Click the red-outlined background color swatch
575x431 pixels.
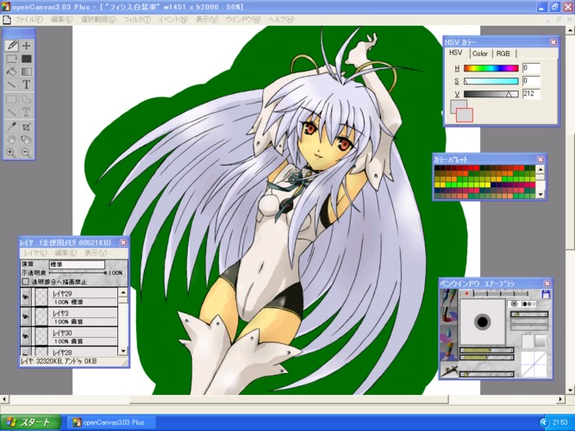465,116
